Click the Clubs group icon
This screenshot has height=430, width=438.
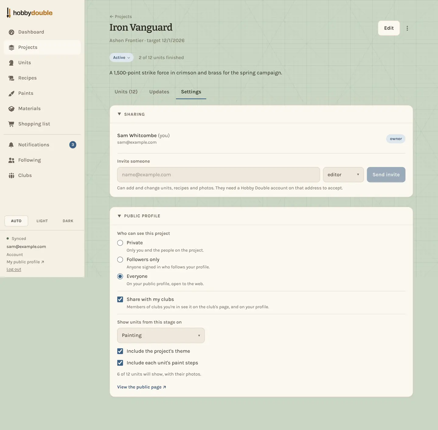pos(12,176)
